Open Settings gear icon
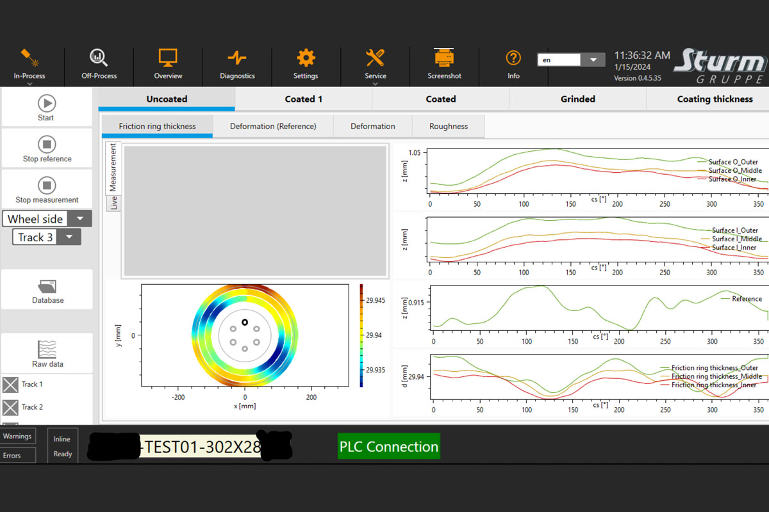769x512 pixels. point(306,58)
